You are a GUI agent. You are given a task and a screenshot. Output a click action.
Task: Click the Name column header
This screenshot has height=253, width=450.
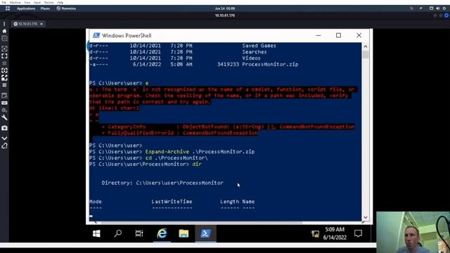coord(248,202)
